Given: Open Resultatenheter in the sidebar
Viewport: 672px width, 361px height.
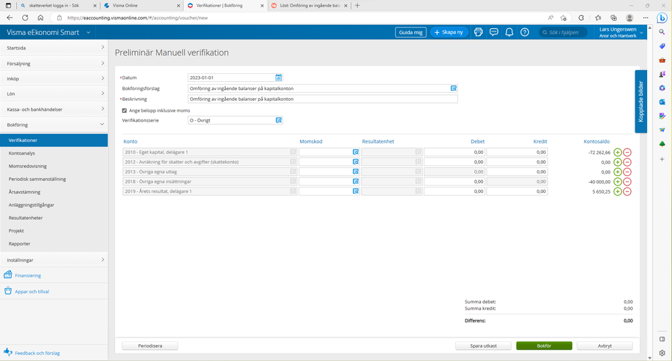Looking at the screenshot, I should (x=26, y=218).
